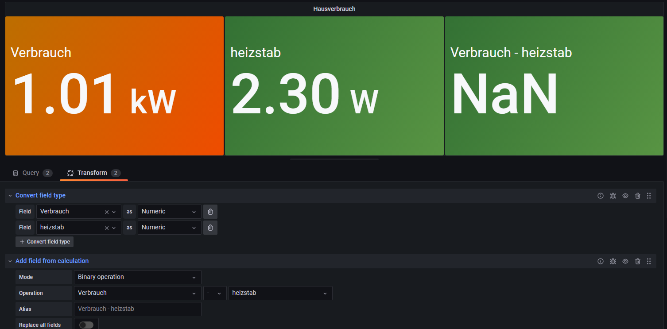Open debug icon for Add field from calculation
This screenshot has height=329, width=667.
613,261
